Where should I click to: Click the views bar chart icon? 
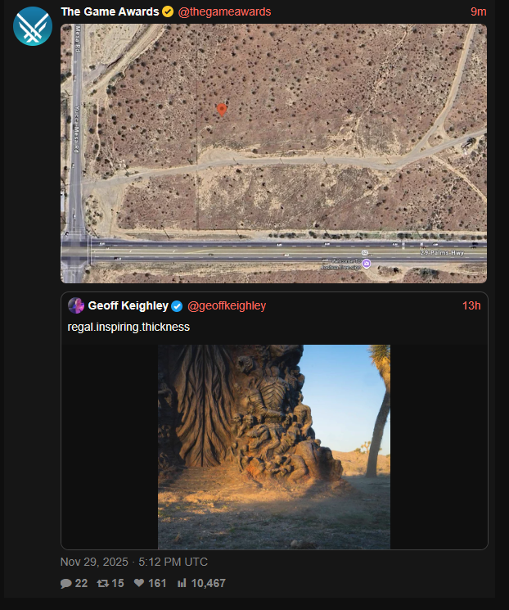coord(182,583)
